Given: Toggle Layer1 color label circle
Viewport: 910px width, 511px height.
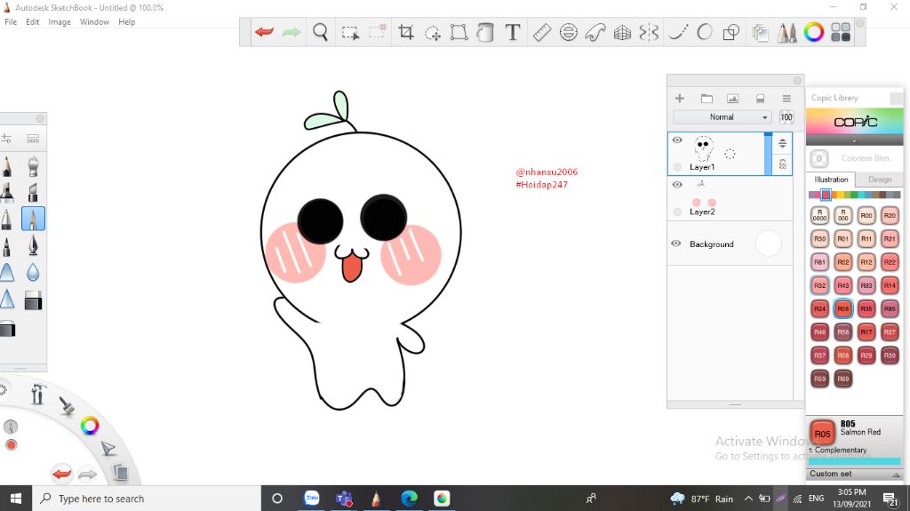Looking at the screenshot, I should (x=677, y=167).
